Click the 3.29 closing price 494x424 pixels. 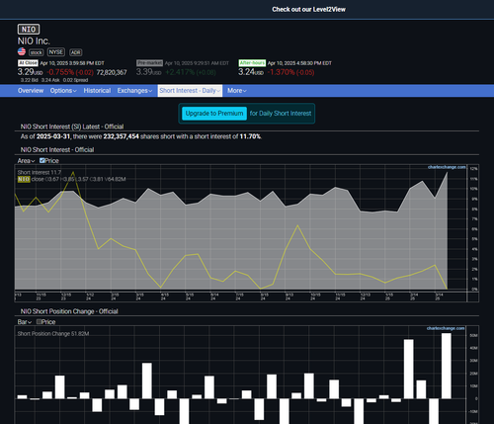(30, 72)
